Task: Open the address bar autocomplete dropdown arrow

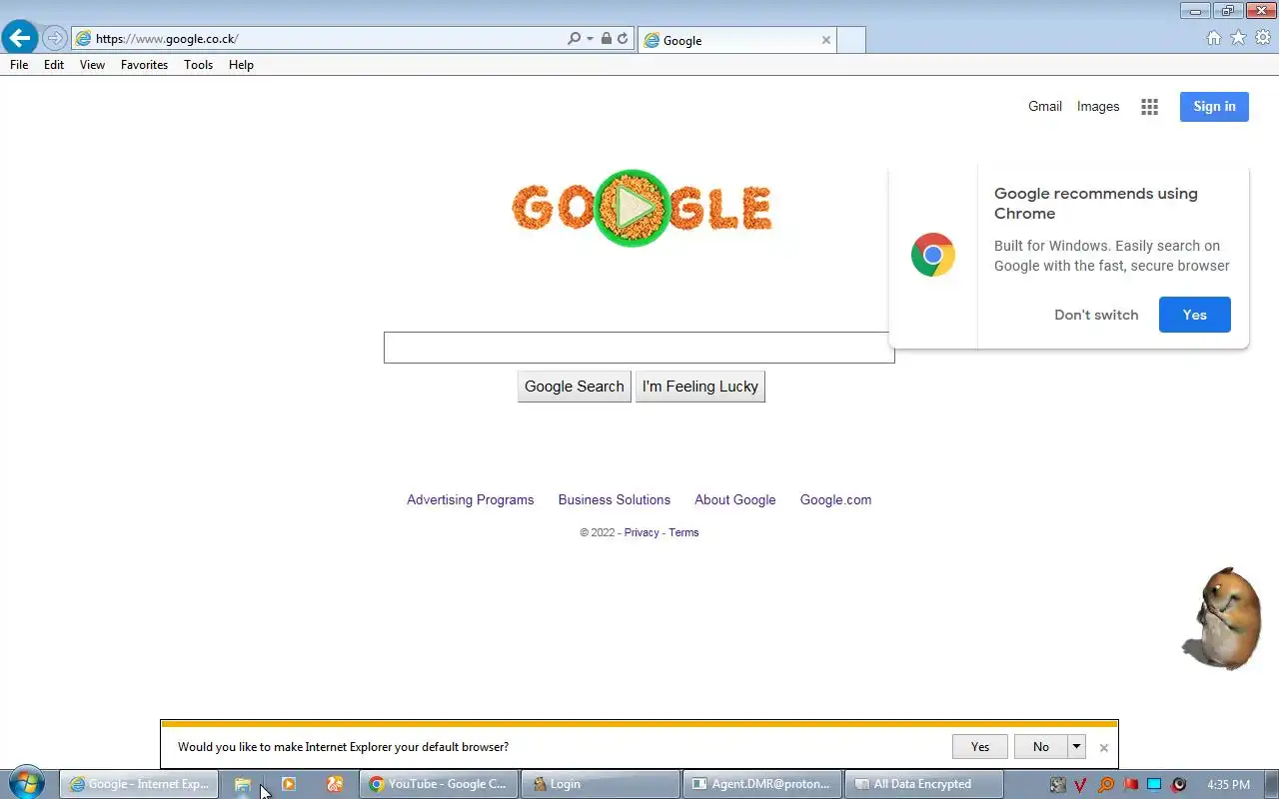Action: (x=590, y=39)
